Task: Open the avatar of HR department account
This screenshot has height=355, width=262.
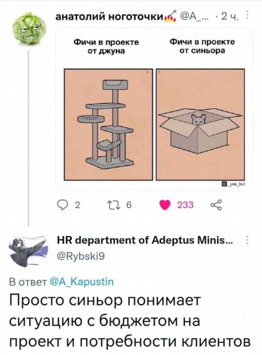Action: pyautogui.click(x=27, y=251)
